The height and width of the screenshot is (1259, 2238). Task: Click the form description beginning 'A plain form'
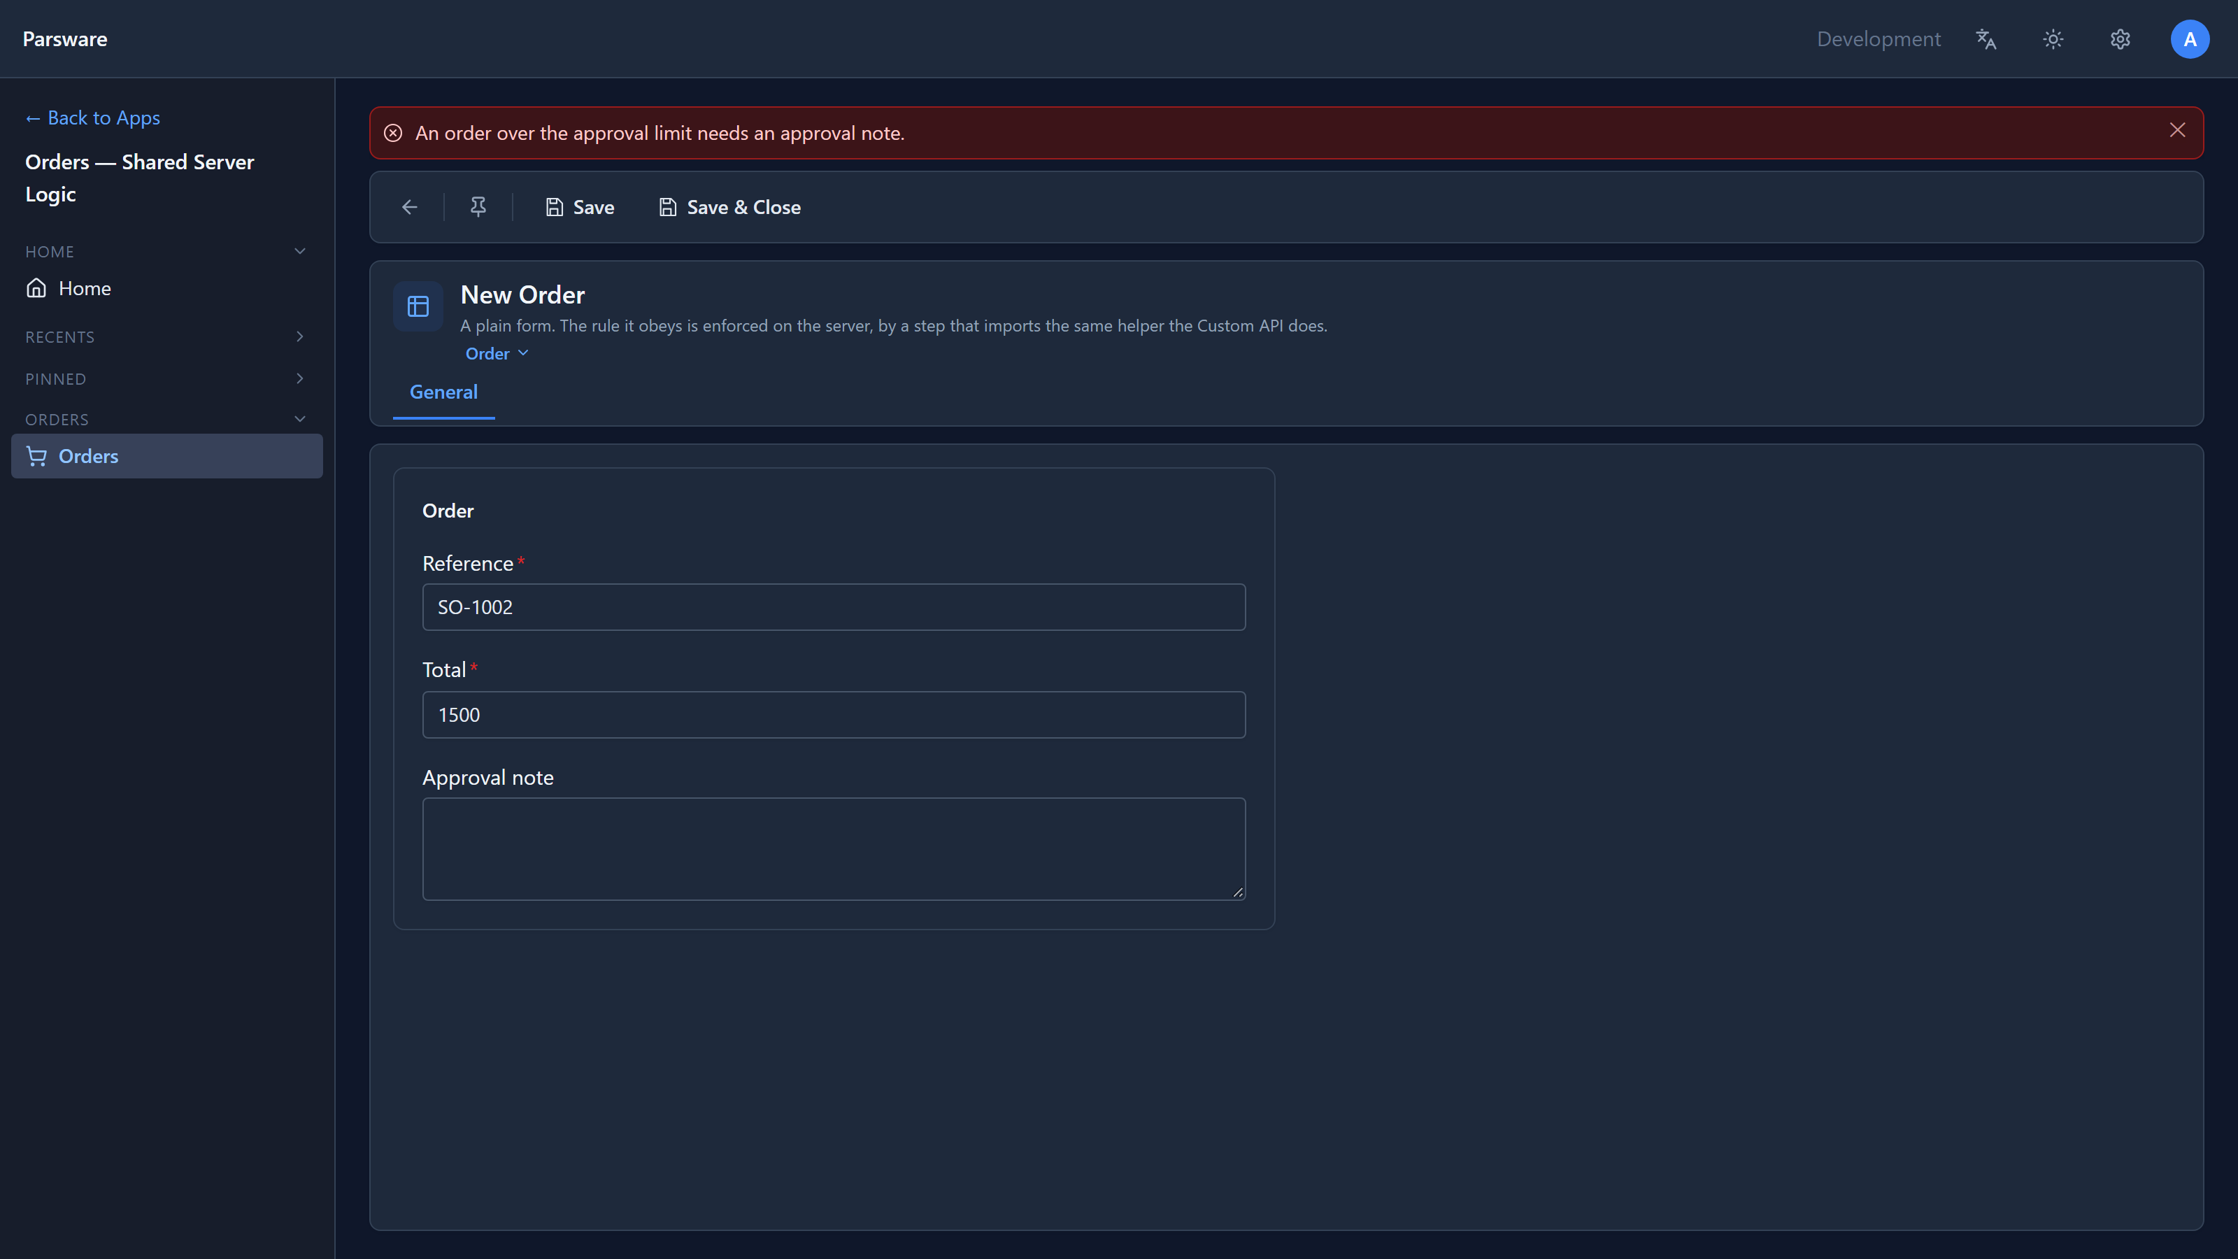point(893,326)
